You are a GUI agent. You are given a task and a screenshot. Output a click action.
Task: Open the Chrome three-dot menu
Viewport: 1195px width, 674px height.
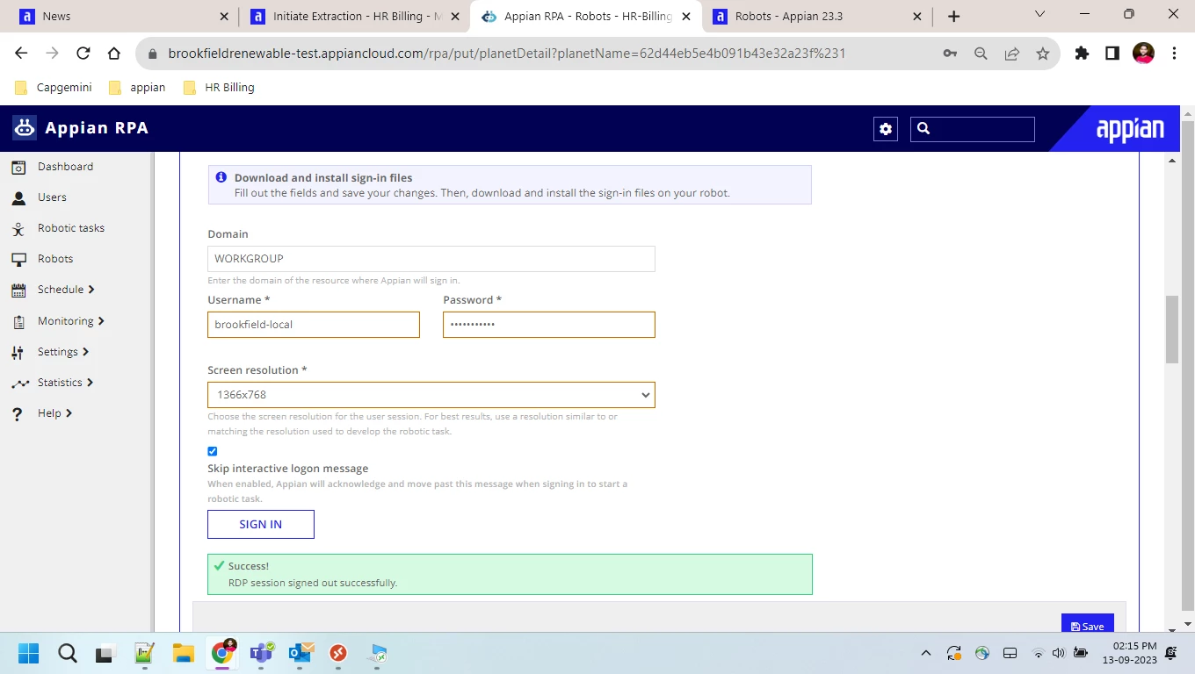point(1174,54)
